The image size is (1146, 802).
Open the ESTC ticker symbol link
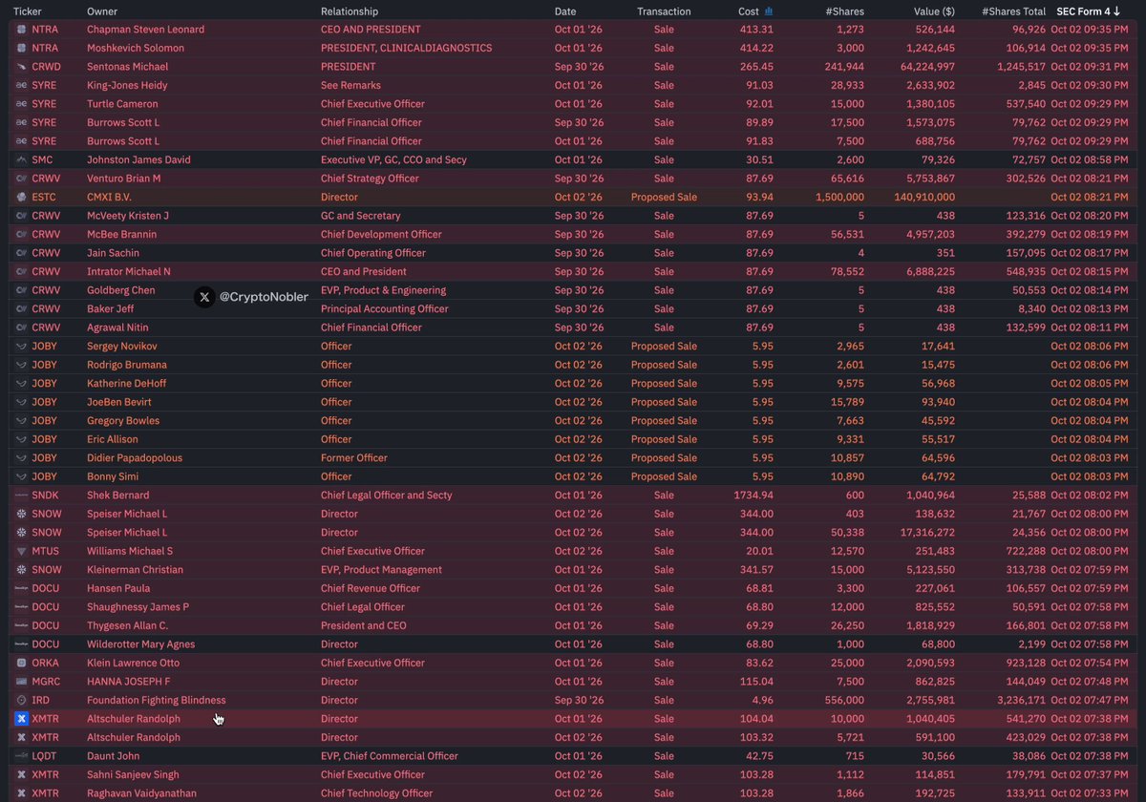tap(45, 197)
